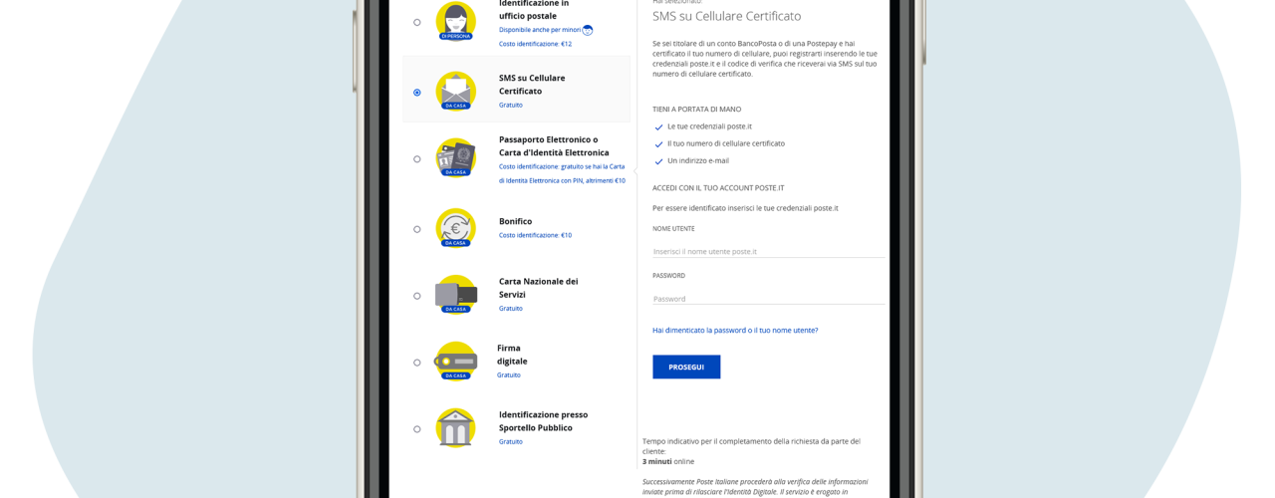Screen dimensions: 1275x498
Task: Click the minors face icon after Disponibile anche per minori
Action: pyautogui.click(x=588, y=30)
